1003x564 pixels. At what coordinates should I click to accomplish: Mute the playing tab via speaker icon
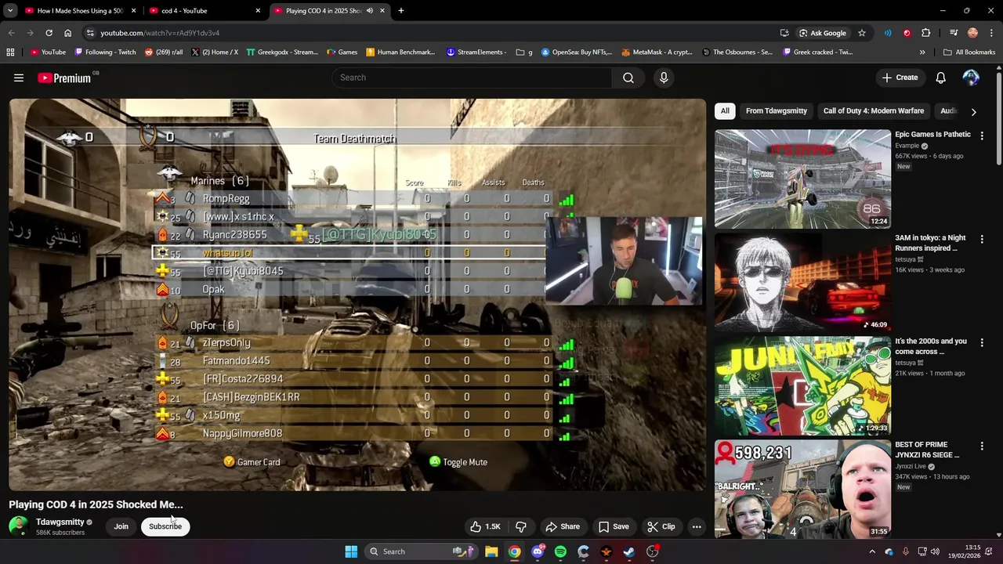point(370,11)
